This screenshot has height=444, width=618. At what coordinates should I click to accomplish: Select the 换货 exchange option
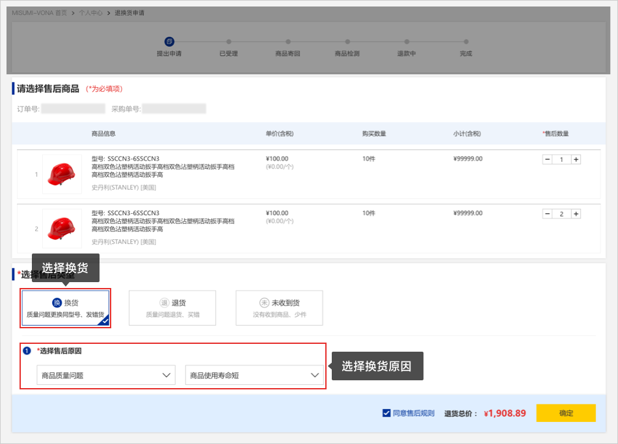[x=65, y=308]
